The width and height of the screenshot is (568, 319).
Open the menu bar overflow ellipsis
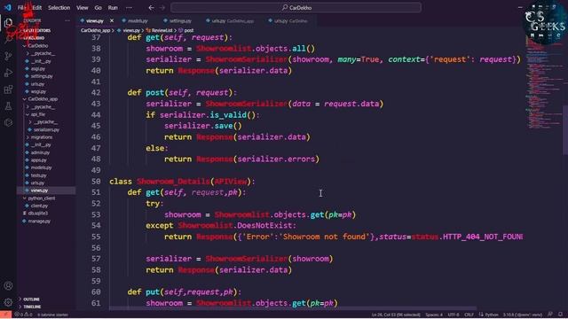[x=129, y=8]
